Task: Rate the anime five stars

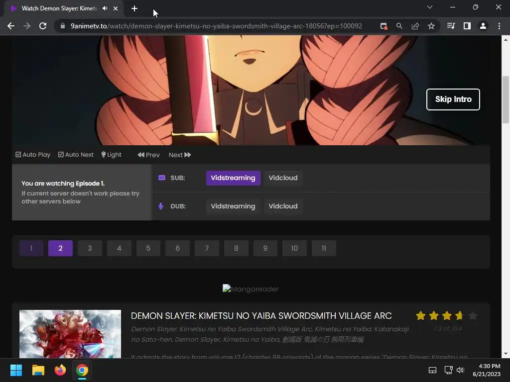Action: point(473,315)
